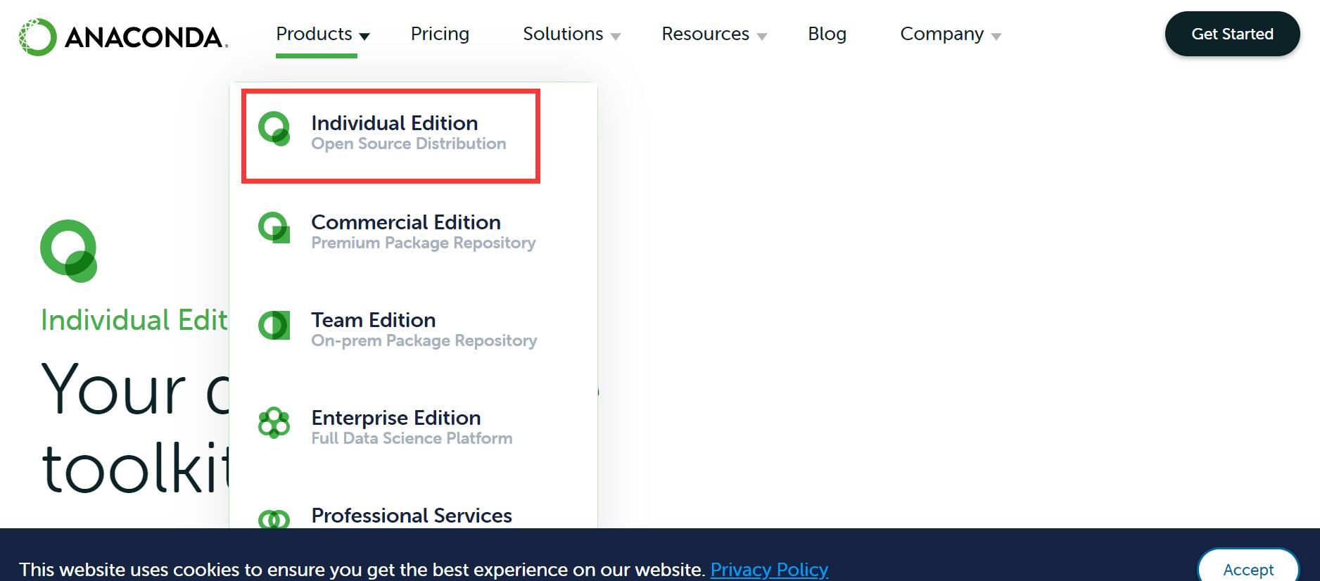Collapse the Products dropdown arrow

(364, 36)
